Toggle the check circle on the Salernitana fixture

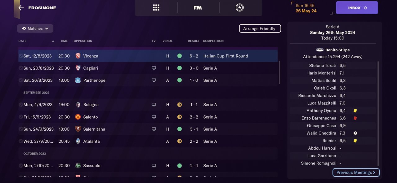20,129
